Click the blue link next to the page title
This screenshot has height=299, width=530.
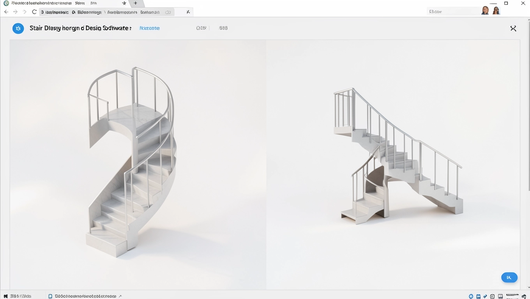pyautogui.click(x=150, y=28)
